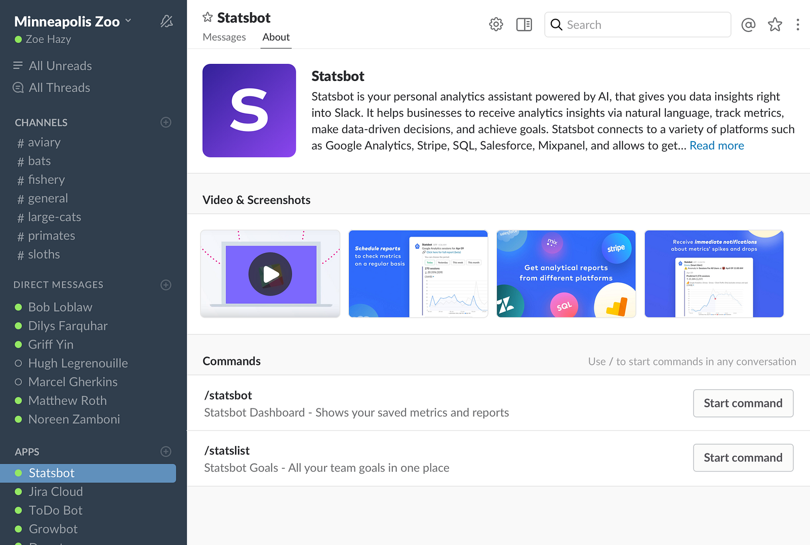The width and height of the screenshot is (810, 545).
Task: Open the Schedule reports screenshot
Action: point(418,274)
